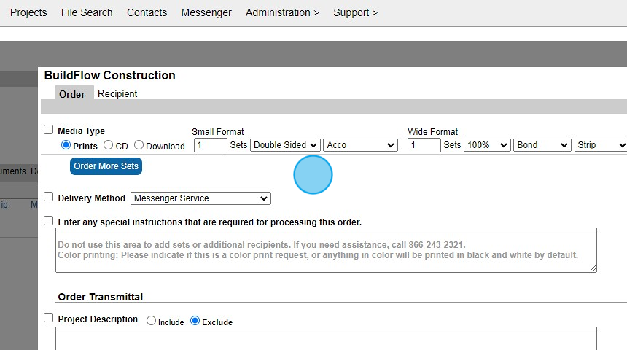Expand the Messenger Service delivery dropdown
Image resolution: width=627 pixels, height=350 pixels.
coord(200,198)
